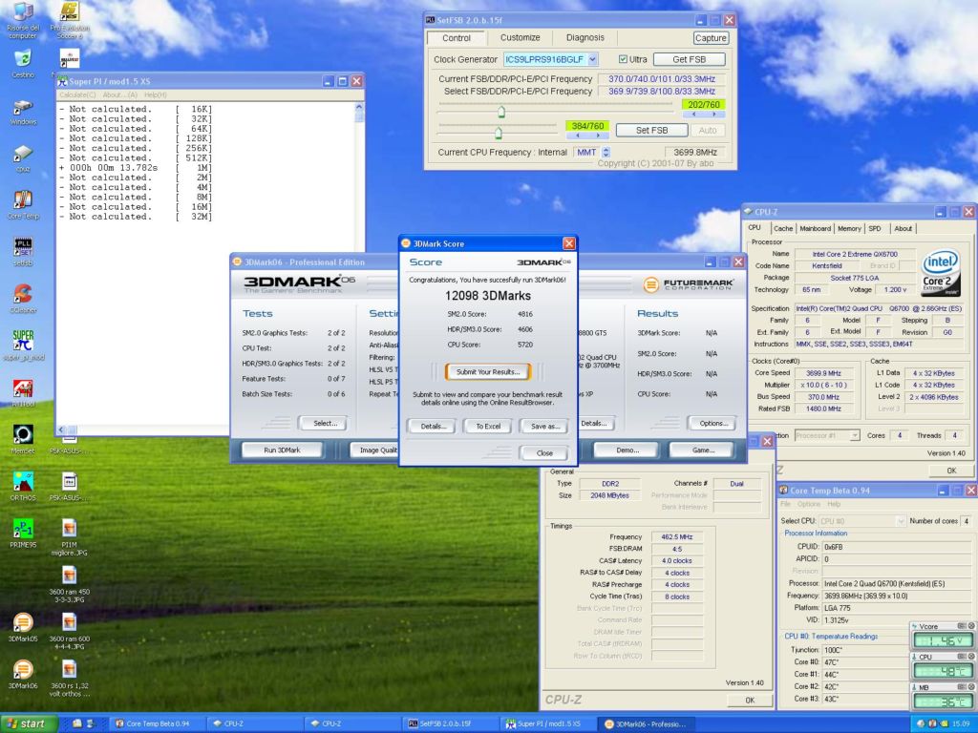Click OK in the CPU-Z memory timings window

750,700
